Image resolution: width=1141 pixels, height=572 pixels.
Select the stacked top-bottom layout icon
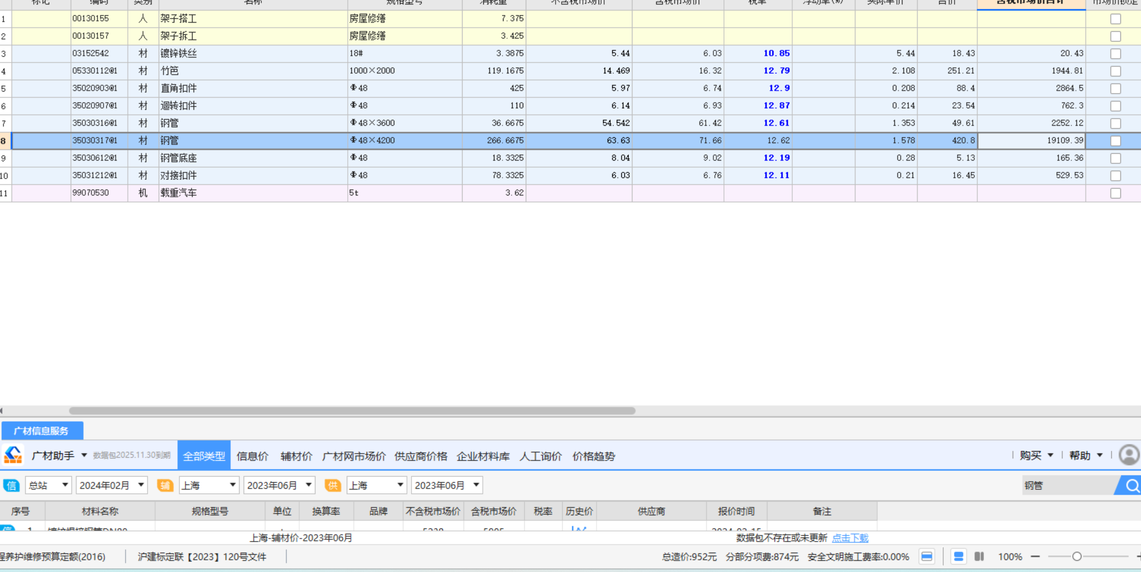tap(958, 556)
